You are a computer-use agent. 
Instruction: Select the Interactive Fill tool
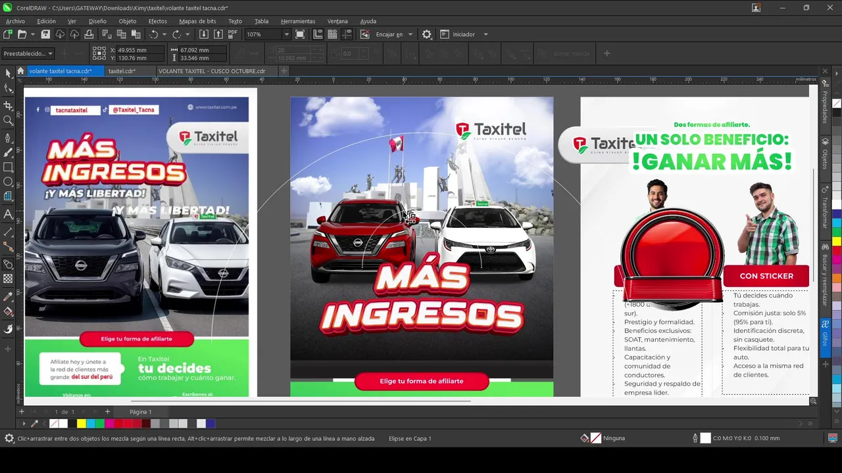pos(8,312)
